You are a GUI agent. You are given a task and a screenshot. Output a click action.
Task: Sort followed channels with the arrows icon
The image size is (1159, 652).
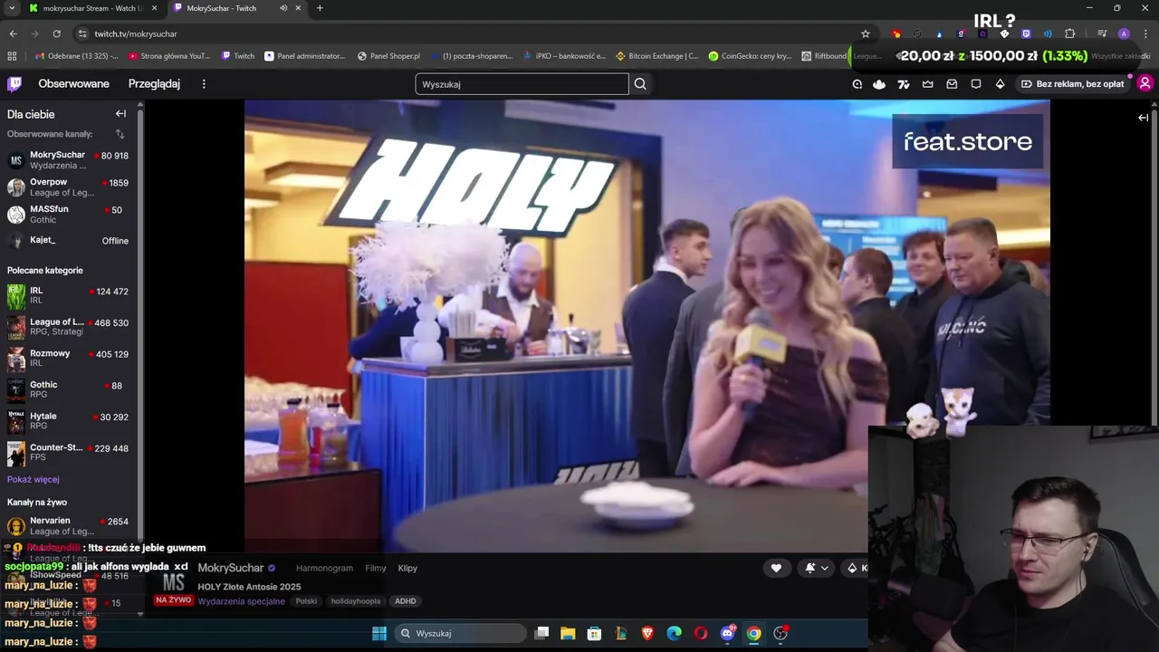click(x=120, y=134)
